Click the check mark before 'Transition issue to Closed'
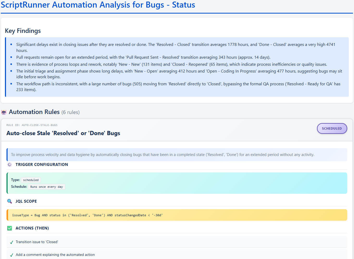The image size is (354, 259). pyautogui.click(x=11, y=242)
